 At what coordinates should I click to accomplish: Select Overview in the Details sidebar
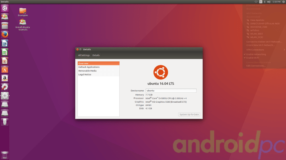coord(99,63)
